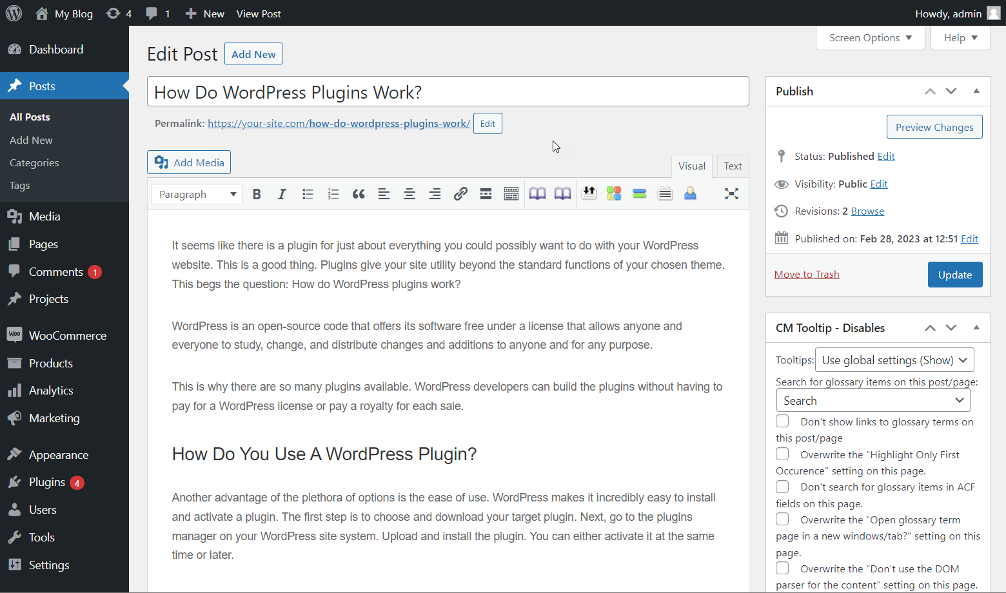Insert a numbered list

333,194
